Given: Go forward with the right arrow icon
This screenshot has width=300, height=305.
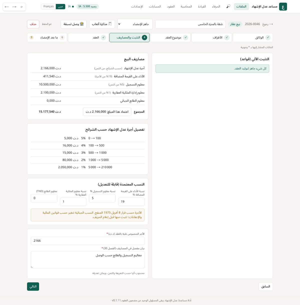Looking at the screenshot, I should pos(14,7).
